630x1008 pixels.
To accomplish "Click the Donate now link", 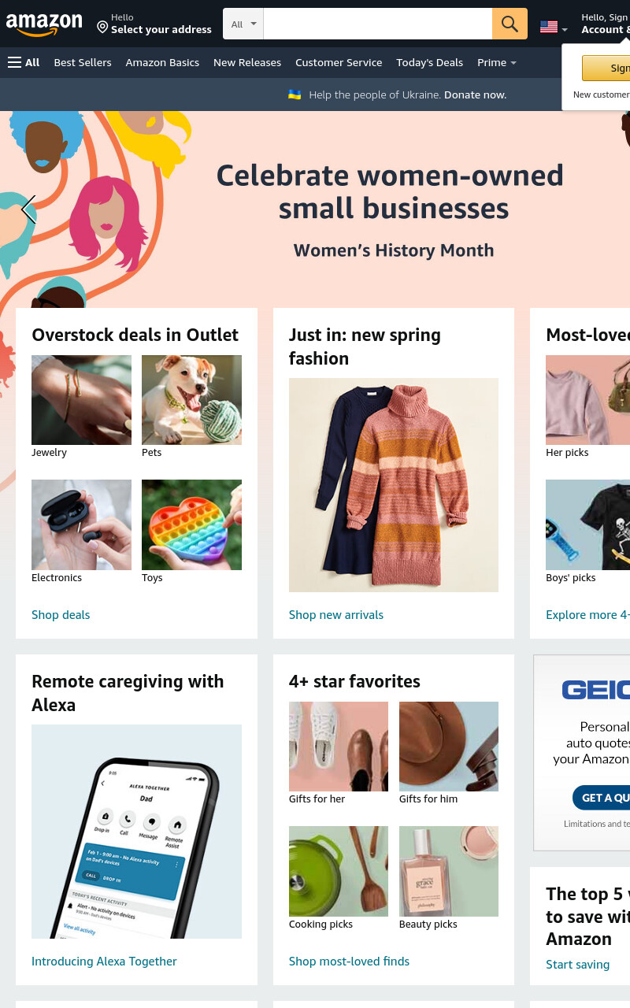I will point(475,94).
